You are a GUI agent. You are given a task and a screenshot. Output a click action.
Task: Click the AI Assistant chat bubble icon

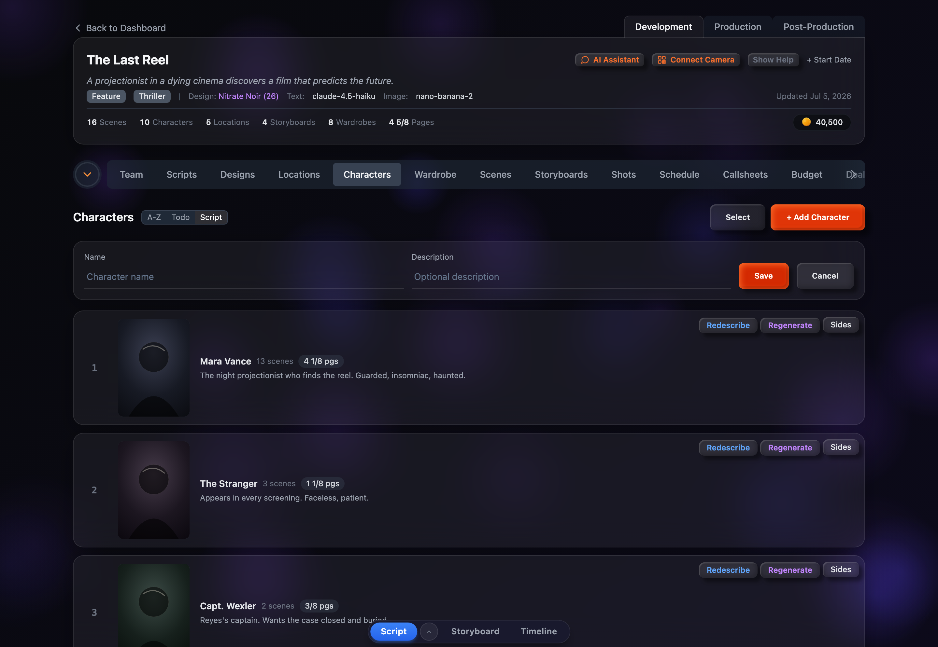click(x=585, y=60)
